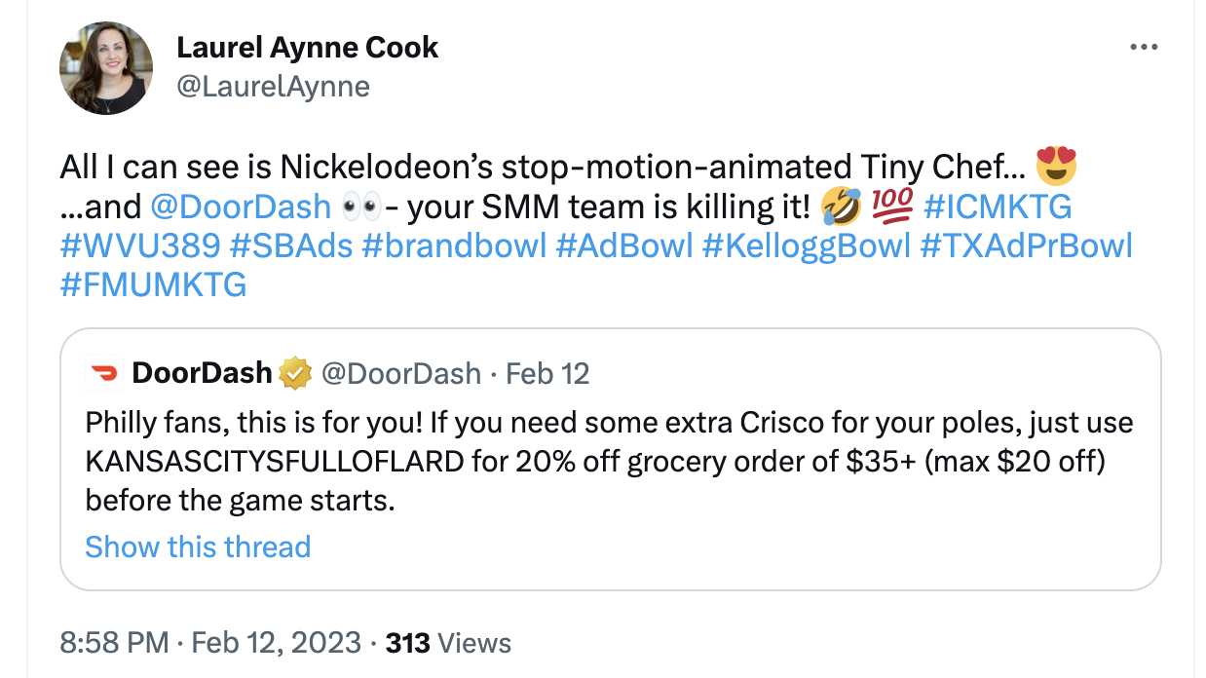This screenshot has width=1206, height=678.
Task: Click the 8:58 PM · Feb 12, 2023 timestamp
Action: click(211, 643)
